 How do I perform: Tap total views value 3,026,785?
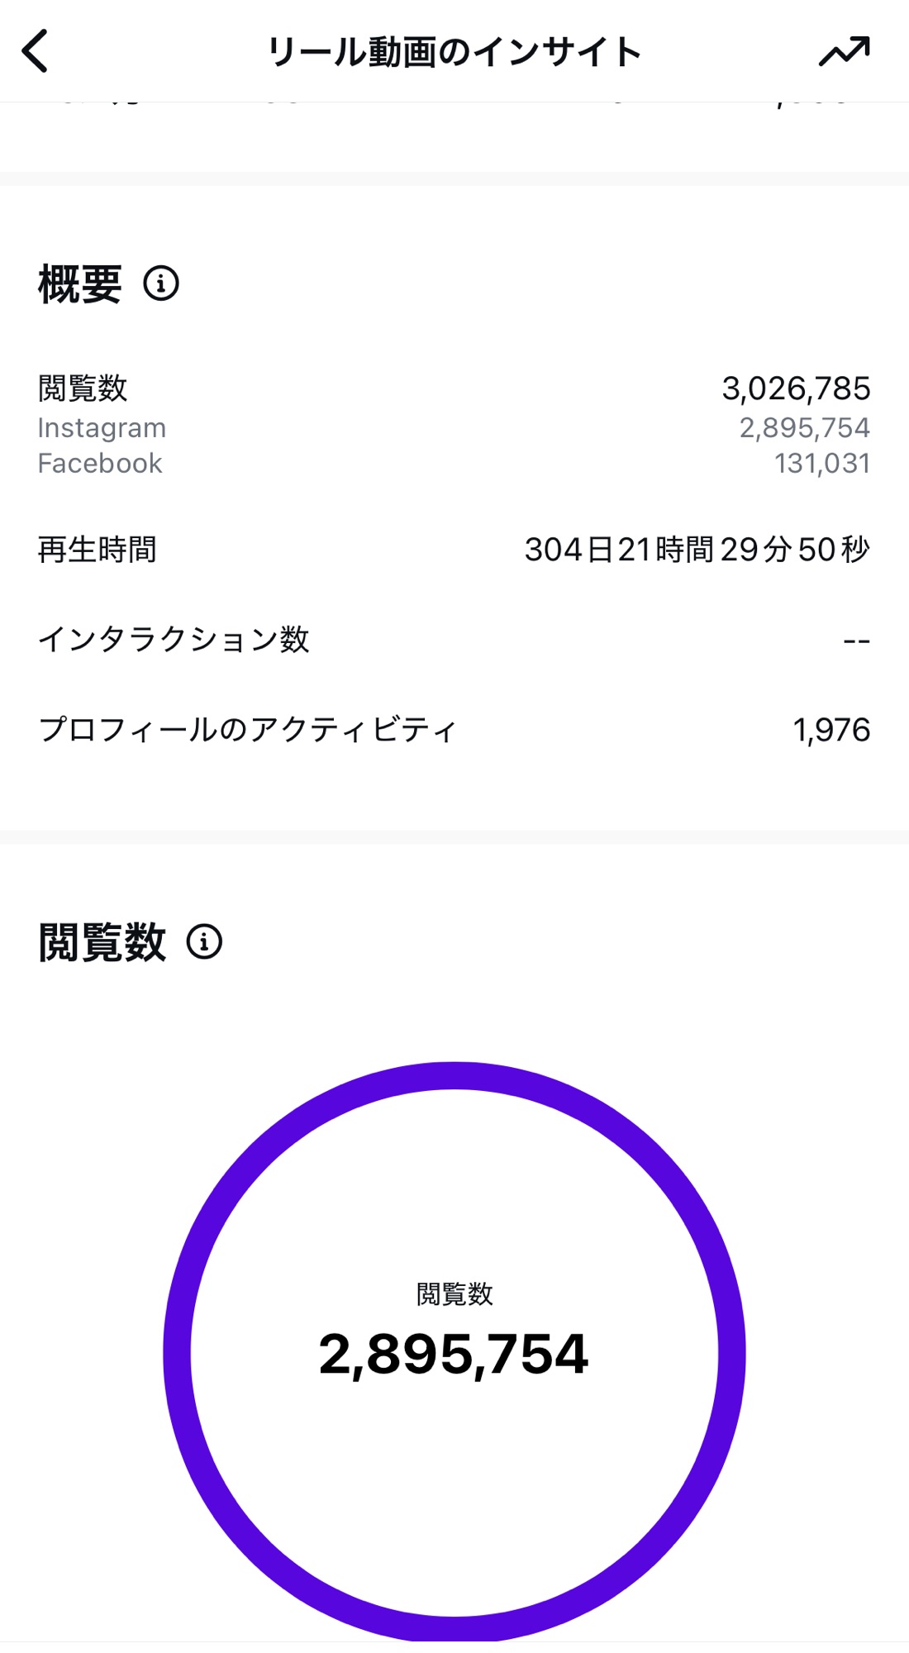pyautogui.click(x=796, y=388)
